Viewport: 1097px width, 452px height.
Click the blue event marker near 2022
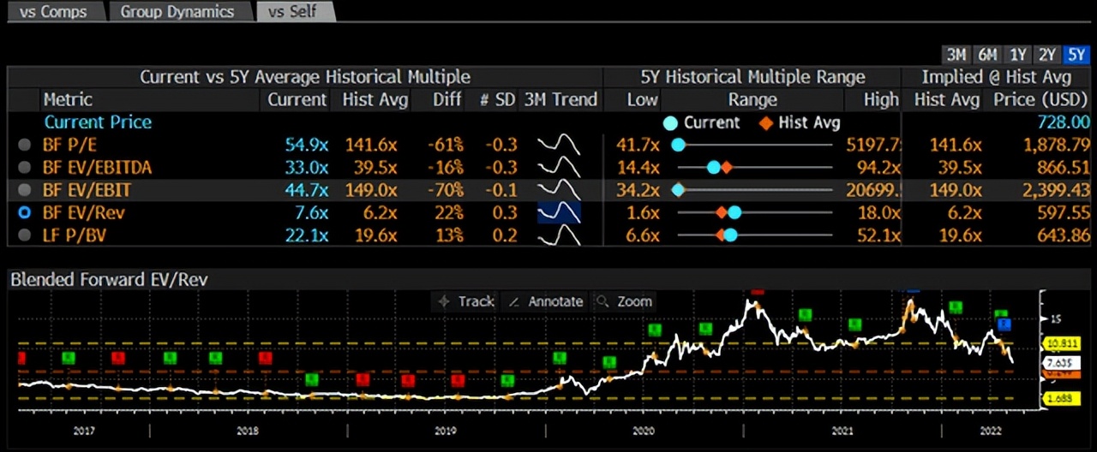(1005, 324)
